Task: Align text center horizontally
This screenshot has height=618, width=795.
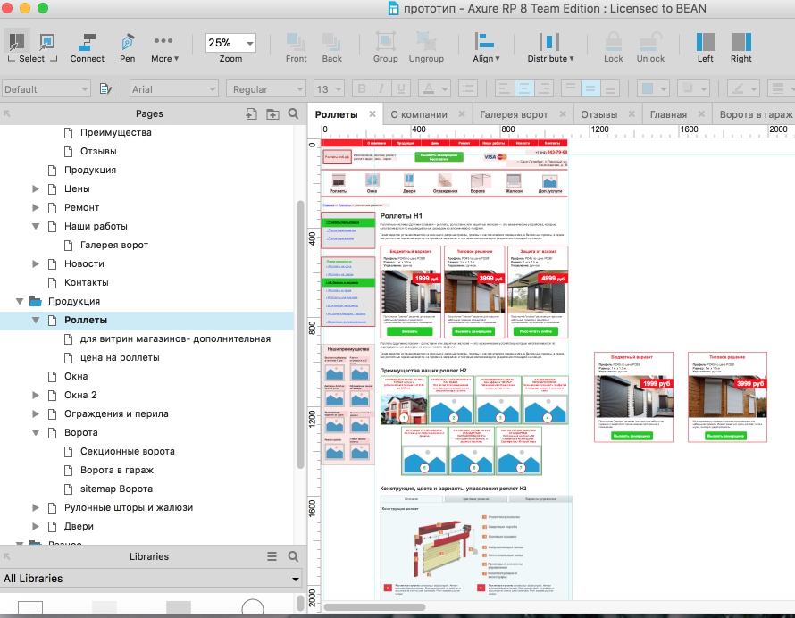Action: click(x=524, y=89)
